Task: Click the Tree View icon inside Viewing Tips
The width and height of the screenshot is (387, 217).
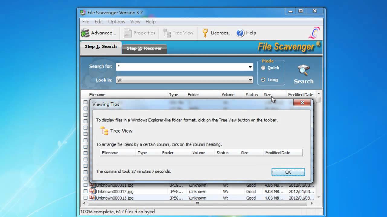Action: [x=104, y=131]
